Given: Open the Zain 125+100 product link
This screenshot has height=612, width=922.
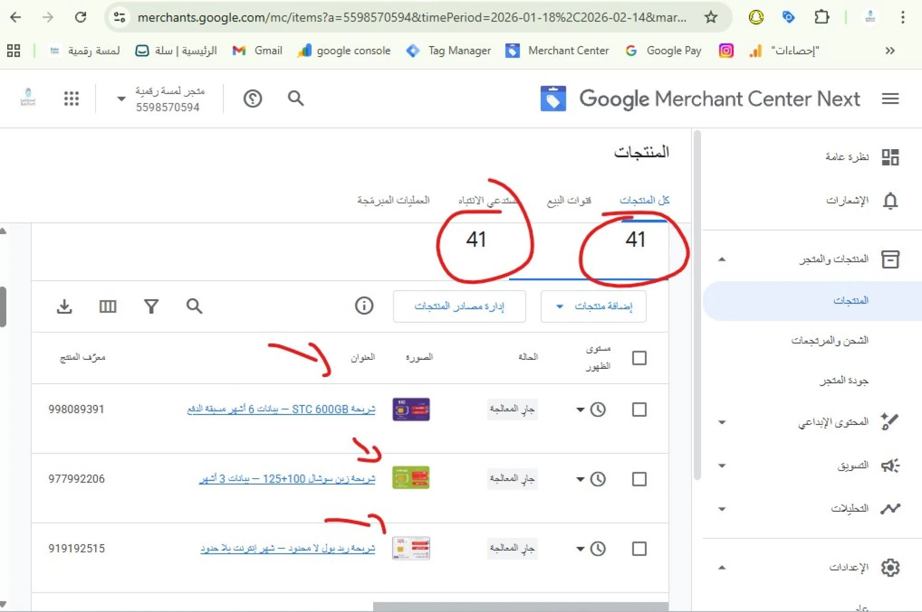Looking at the screenshot, I should 287,479.
